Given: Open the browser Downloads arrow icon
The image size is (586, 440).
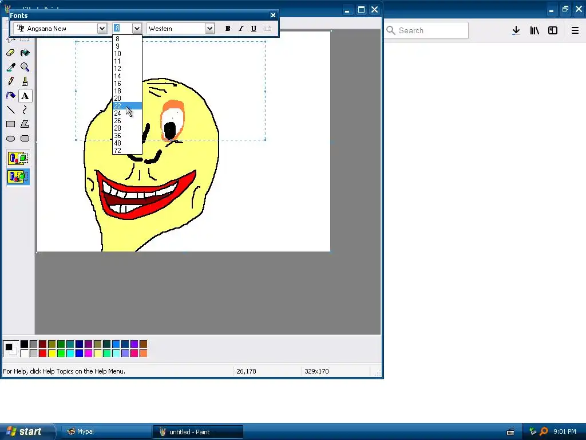Looking at the screenshot, I should [516, 31].
